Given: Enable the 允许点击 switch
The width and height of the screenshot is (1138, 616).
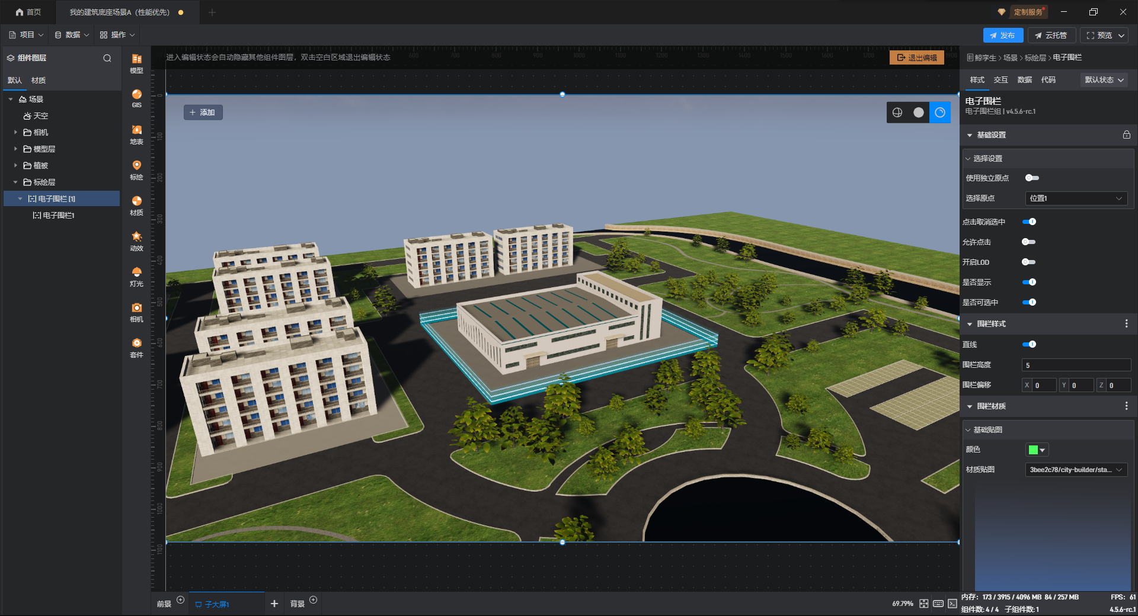Looking at the screenshot, I should 1028,242.
